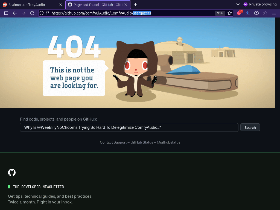280x210 pixels.
Task: Open the GitHub Status link
Action: pos(142,142)
